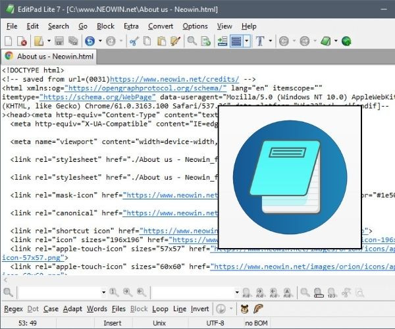
Task: Open the Font dropdown arrow beside T
Action: 271,41
